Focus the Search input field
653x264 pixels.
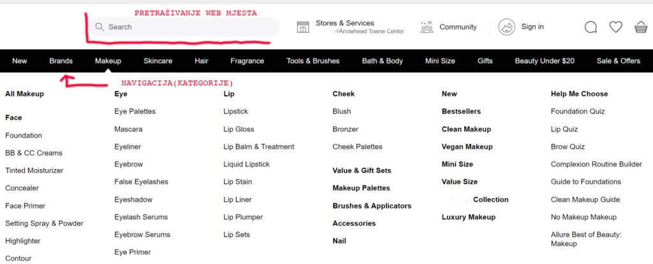point(185,27)
